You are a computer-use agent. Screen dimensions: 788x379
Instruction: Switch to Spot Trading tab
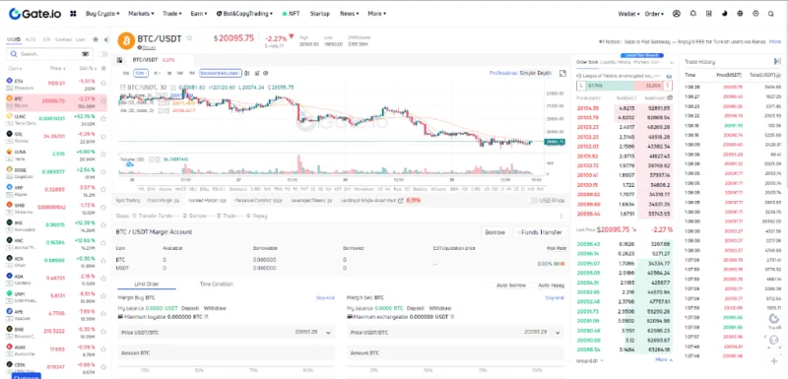128,200
